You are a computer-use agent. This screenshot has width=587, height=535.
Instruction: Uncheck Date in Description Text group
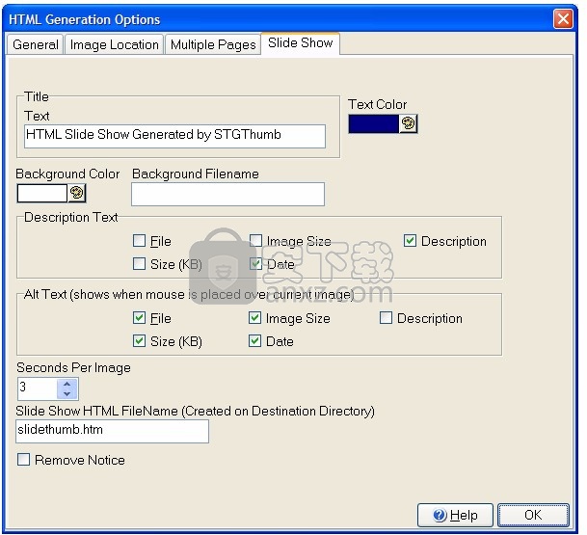tap(255, 263)
